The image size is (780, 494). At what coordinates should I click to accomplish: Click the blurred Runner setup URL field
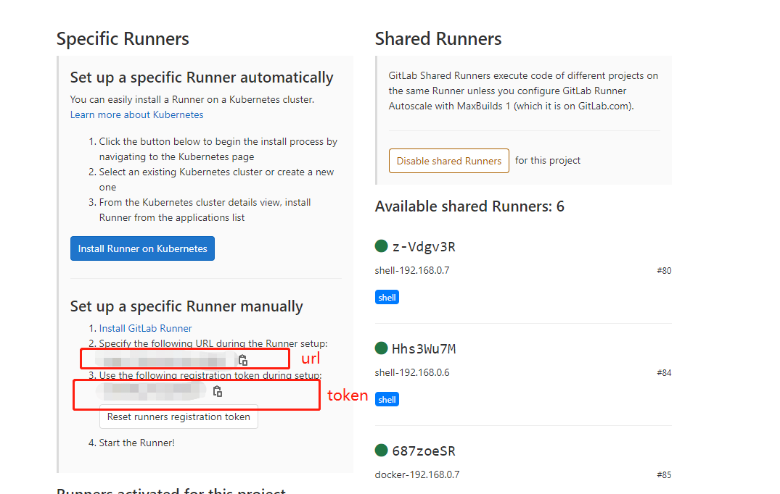tap(164, 359)
